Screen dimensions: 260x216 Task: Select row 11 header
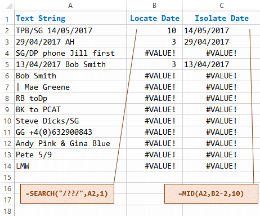pos(7,132)
